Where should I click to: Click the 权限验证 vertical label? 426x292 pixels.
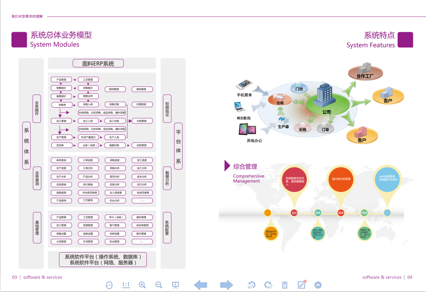[x=167, y=108]
